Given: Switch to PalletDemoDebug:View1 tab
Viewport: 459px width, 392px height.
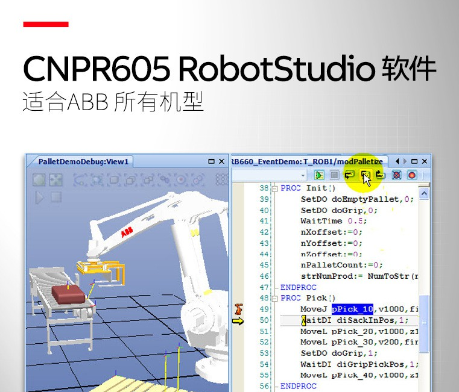Looking at the screenshot, I should 83,161.
